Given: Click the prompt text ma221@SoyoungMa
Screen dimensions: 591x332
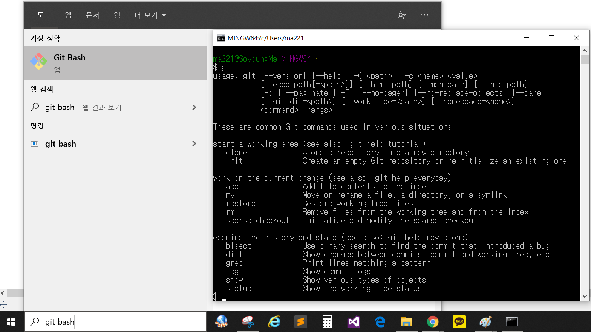Looking at the screenshot, I should point(245,59).
